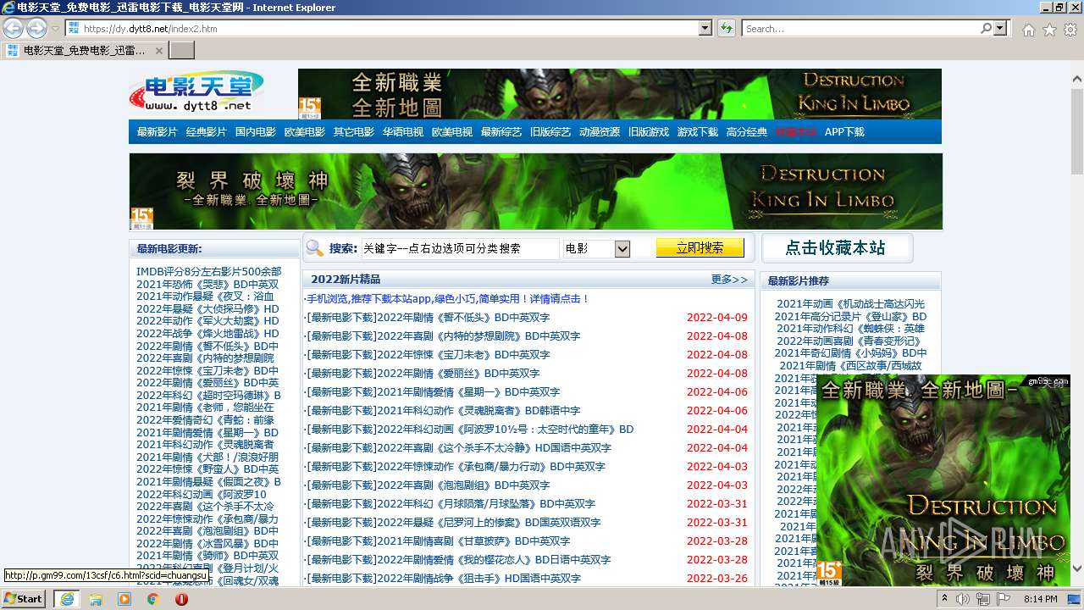This screenshot has width=1084, height=610.
Task: Open the media player taskbar icon
Action: point(124,599)
